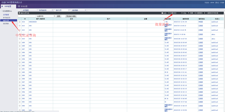Click the VIP设置 gear icon

tap(2, 6)
